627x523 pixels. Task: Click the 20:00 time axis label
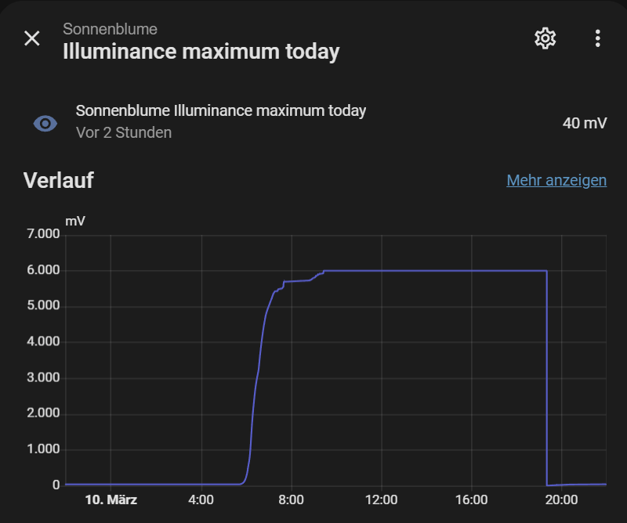pyautogui.click(x=561, y=500)
